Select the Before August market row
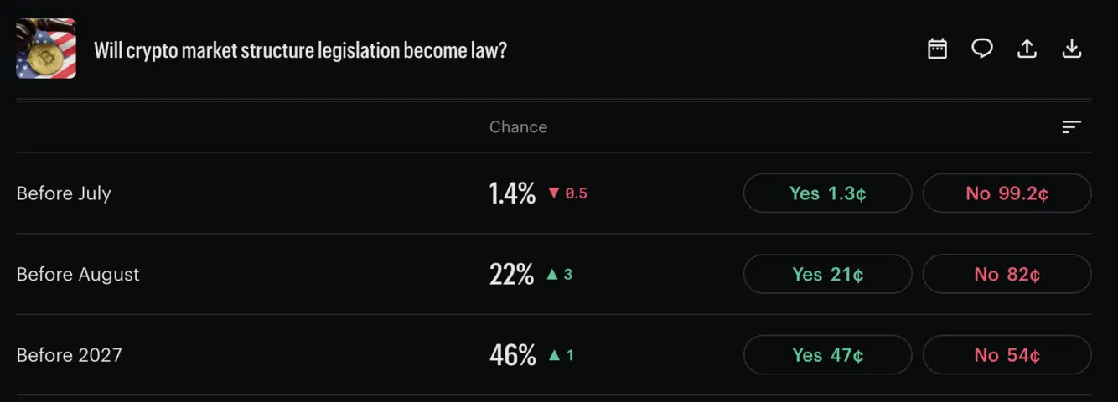The image size is (1118, 402). click(x=554, y=274)
